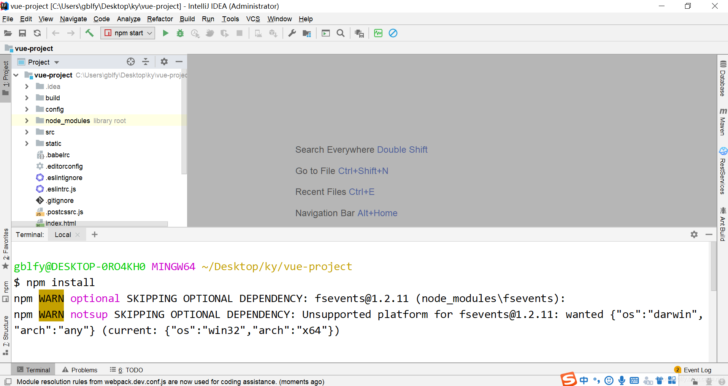Click the Open folder toolbar icon
Viewport: 728px width, 386px height.
tap(8, 33)
